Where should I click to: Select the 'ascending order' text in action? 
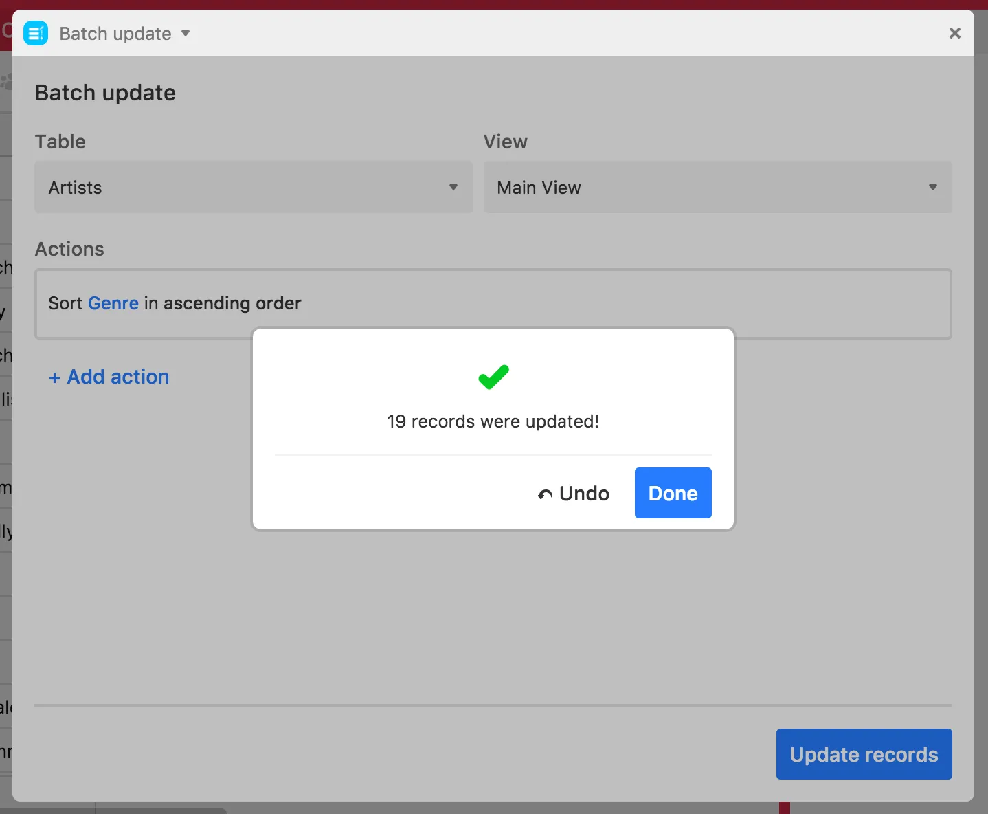232,303
